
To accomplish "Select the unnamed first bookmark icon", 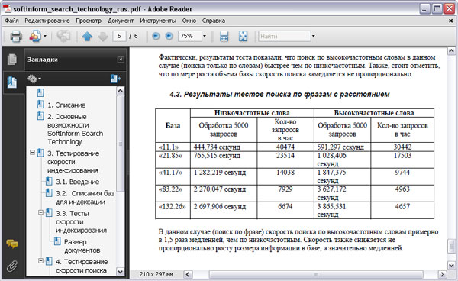I will click(x=40, y=93).
